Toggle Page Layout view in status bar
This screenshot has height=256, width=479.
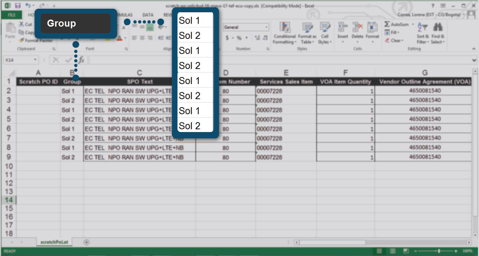pos(392,251)
